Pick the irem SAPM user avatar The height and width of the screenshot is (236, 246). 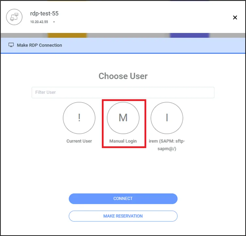(167, 118)
